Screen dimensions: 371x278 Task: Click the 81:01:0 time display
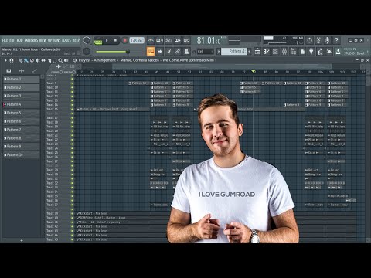tap(209, 40)
